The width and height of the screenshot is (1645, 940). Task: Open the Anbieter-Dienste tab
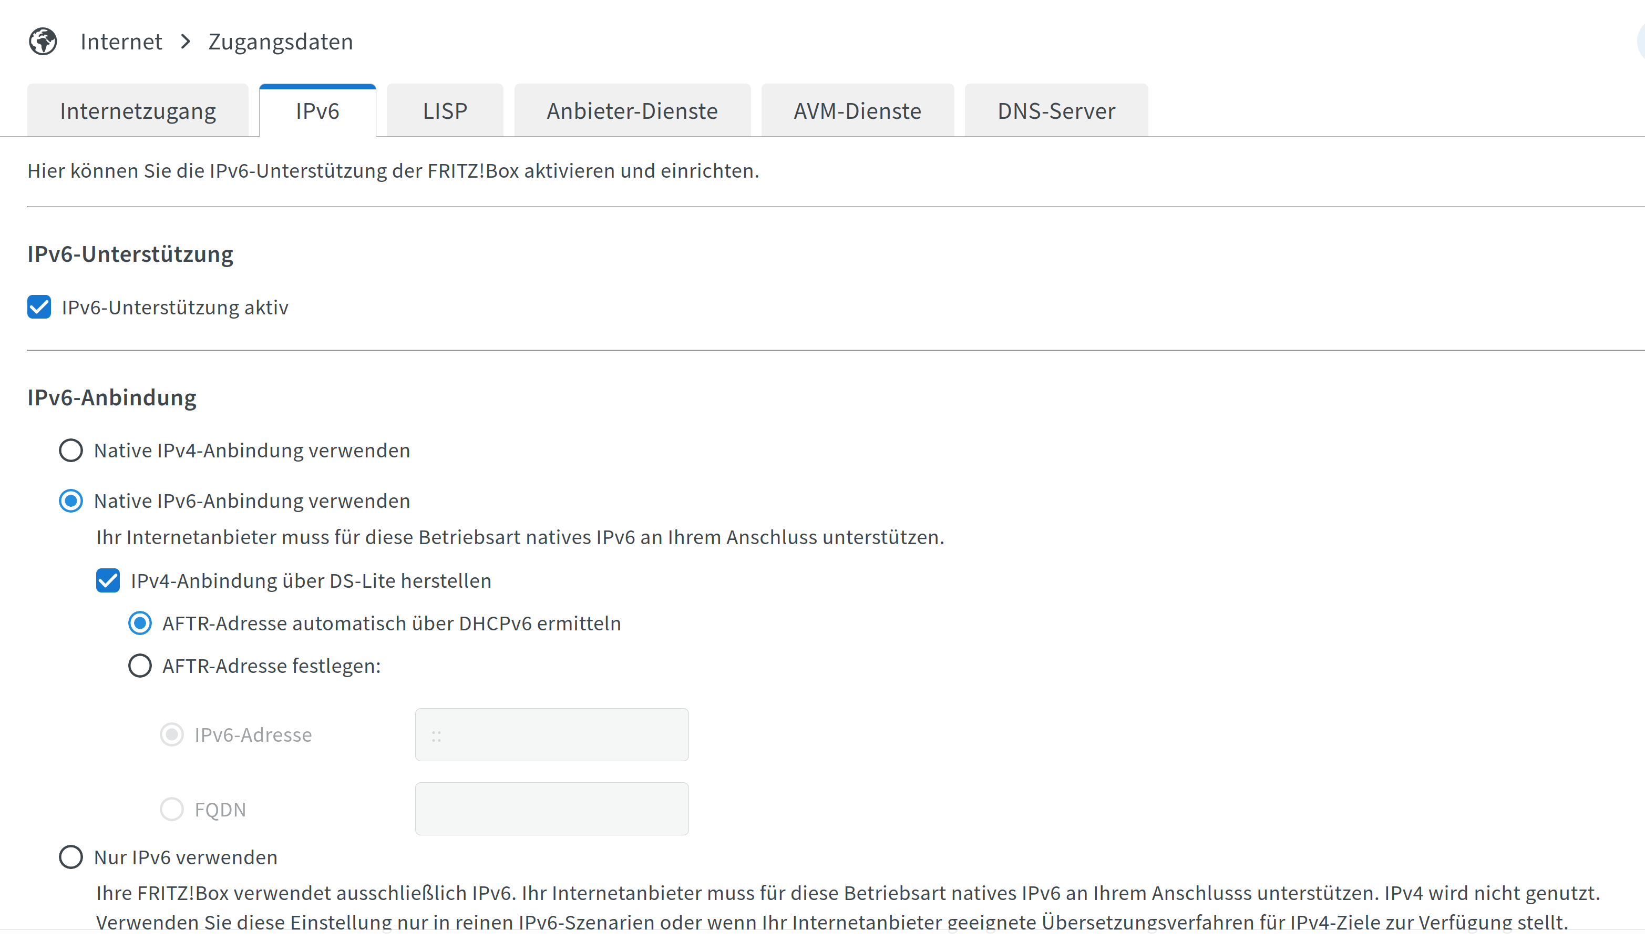[x=632, y=111]
